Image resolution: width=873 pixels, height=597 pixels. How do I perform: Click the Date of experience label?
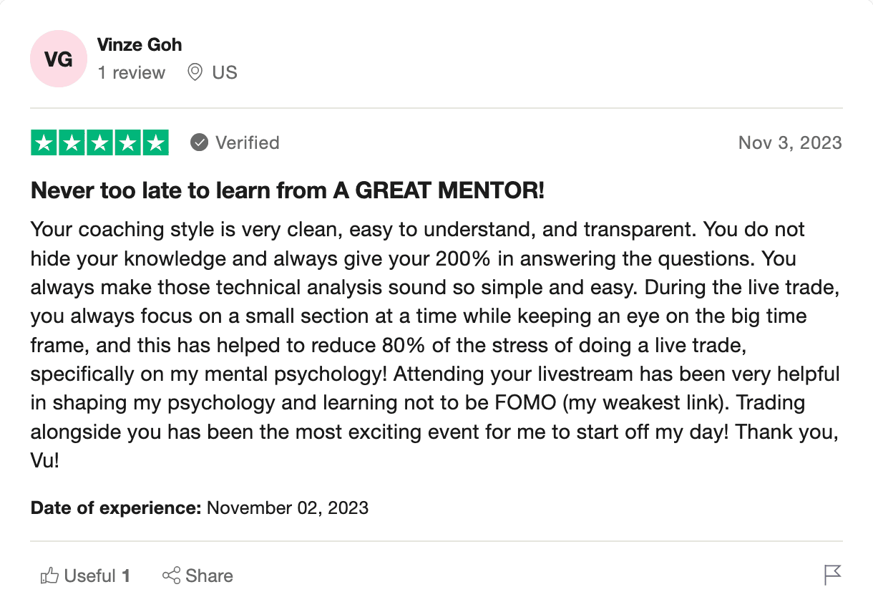point(116,508)
